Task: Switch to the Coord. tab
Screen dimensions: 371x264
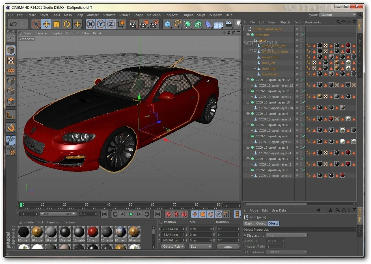Action: pyautogui.click(x=261, y=223)
